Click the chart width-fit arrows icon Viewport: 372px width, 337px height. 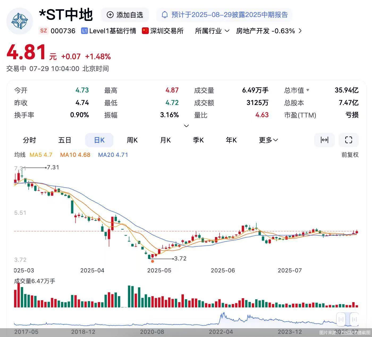(x=324, y=140)
